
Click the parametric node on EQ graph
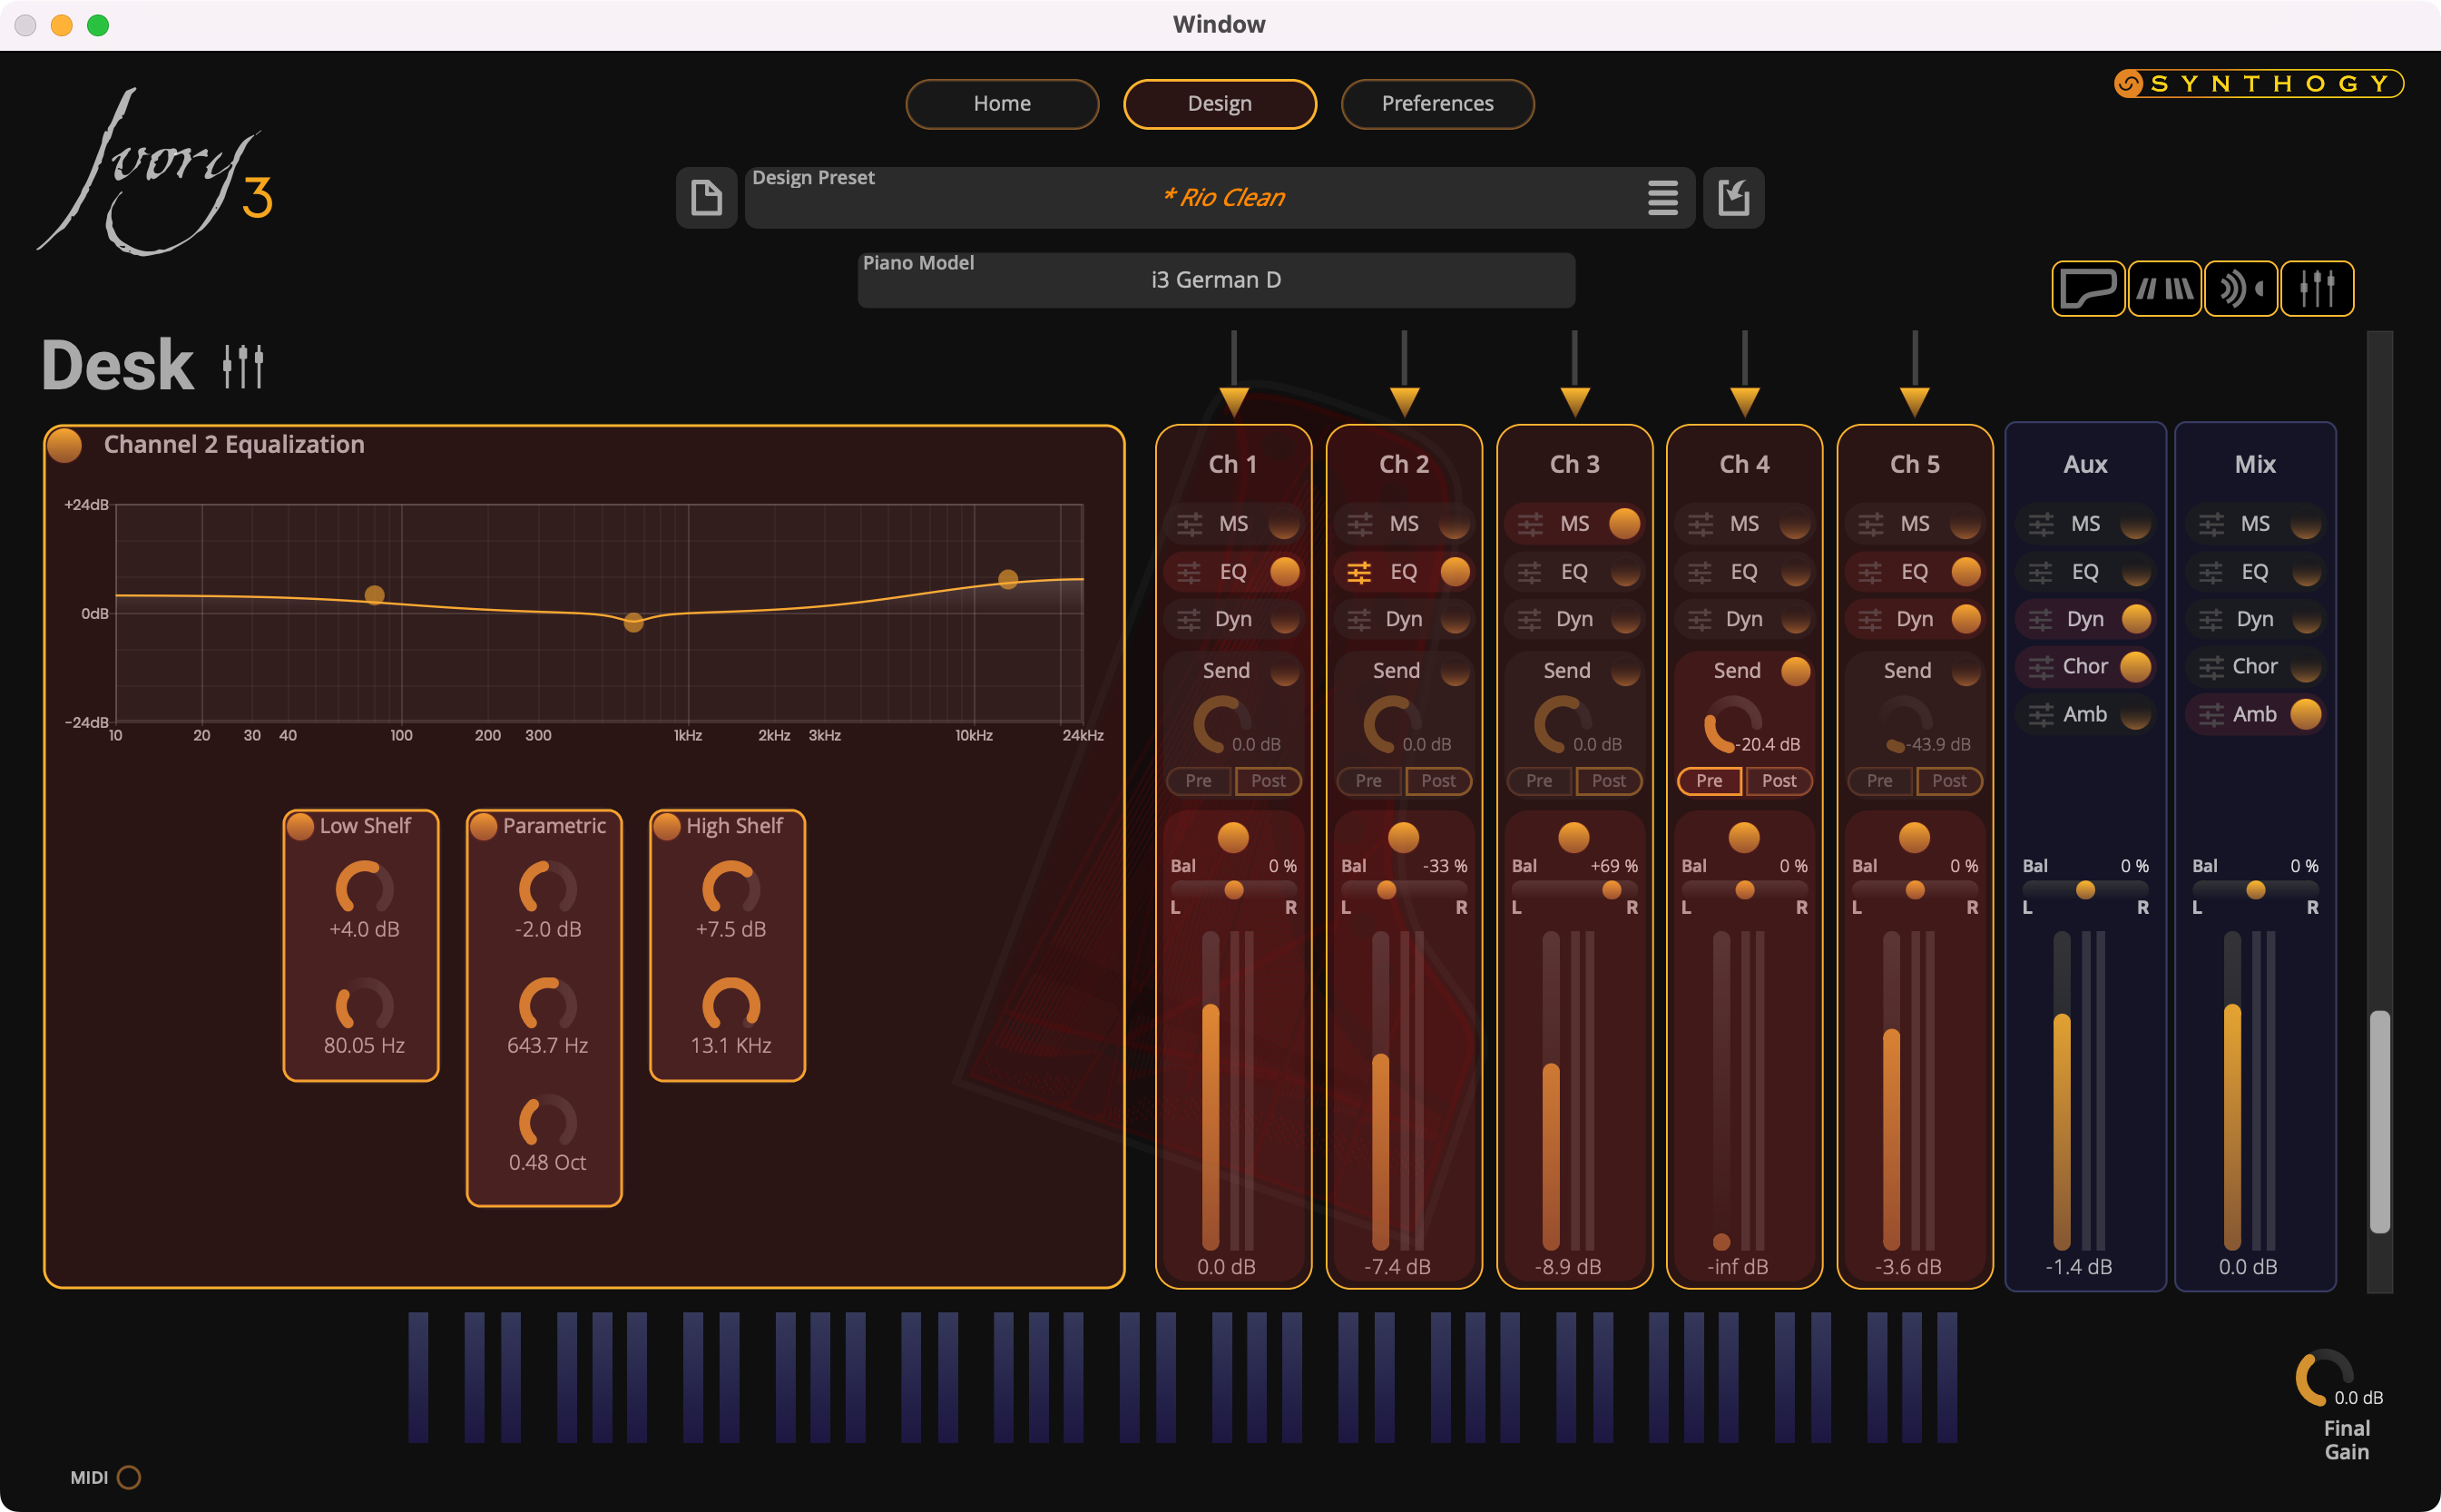coord(632,623)
